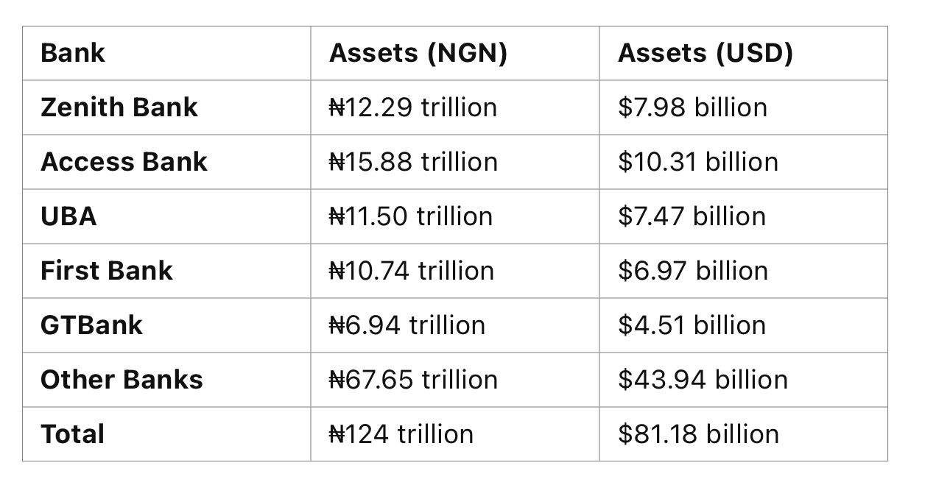The width and height of the screenshot is (950, 485).
Task: Select the Access Bank cell
Action: (x=124, y=162)
